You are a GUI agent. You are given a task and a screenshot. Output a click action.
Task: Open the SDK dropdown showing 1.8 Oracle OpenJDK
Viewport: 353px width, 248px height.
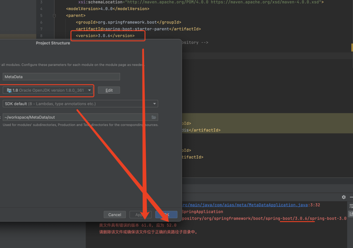click(x=47, y=90)
